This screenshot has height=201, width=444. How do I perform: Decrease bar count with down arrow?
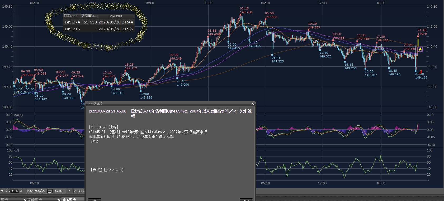pyautogui.click(x=12, y=191)
